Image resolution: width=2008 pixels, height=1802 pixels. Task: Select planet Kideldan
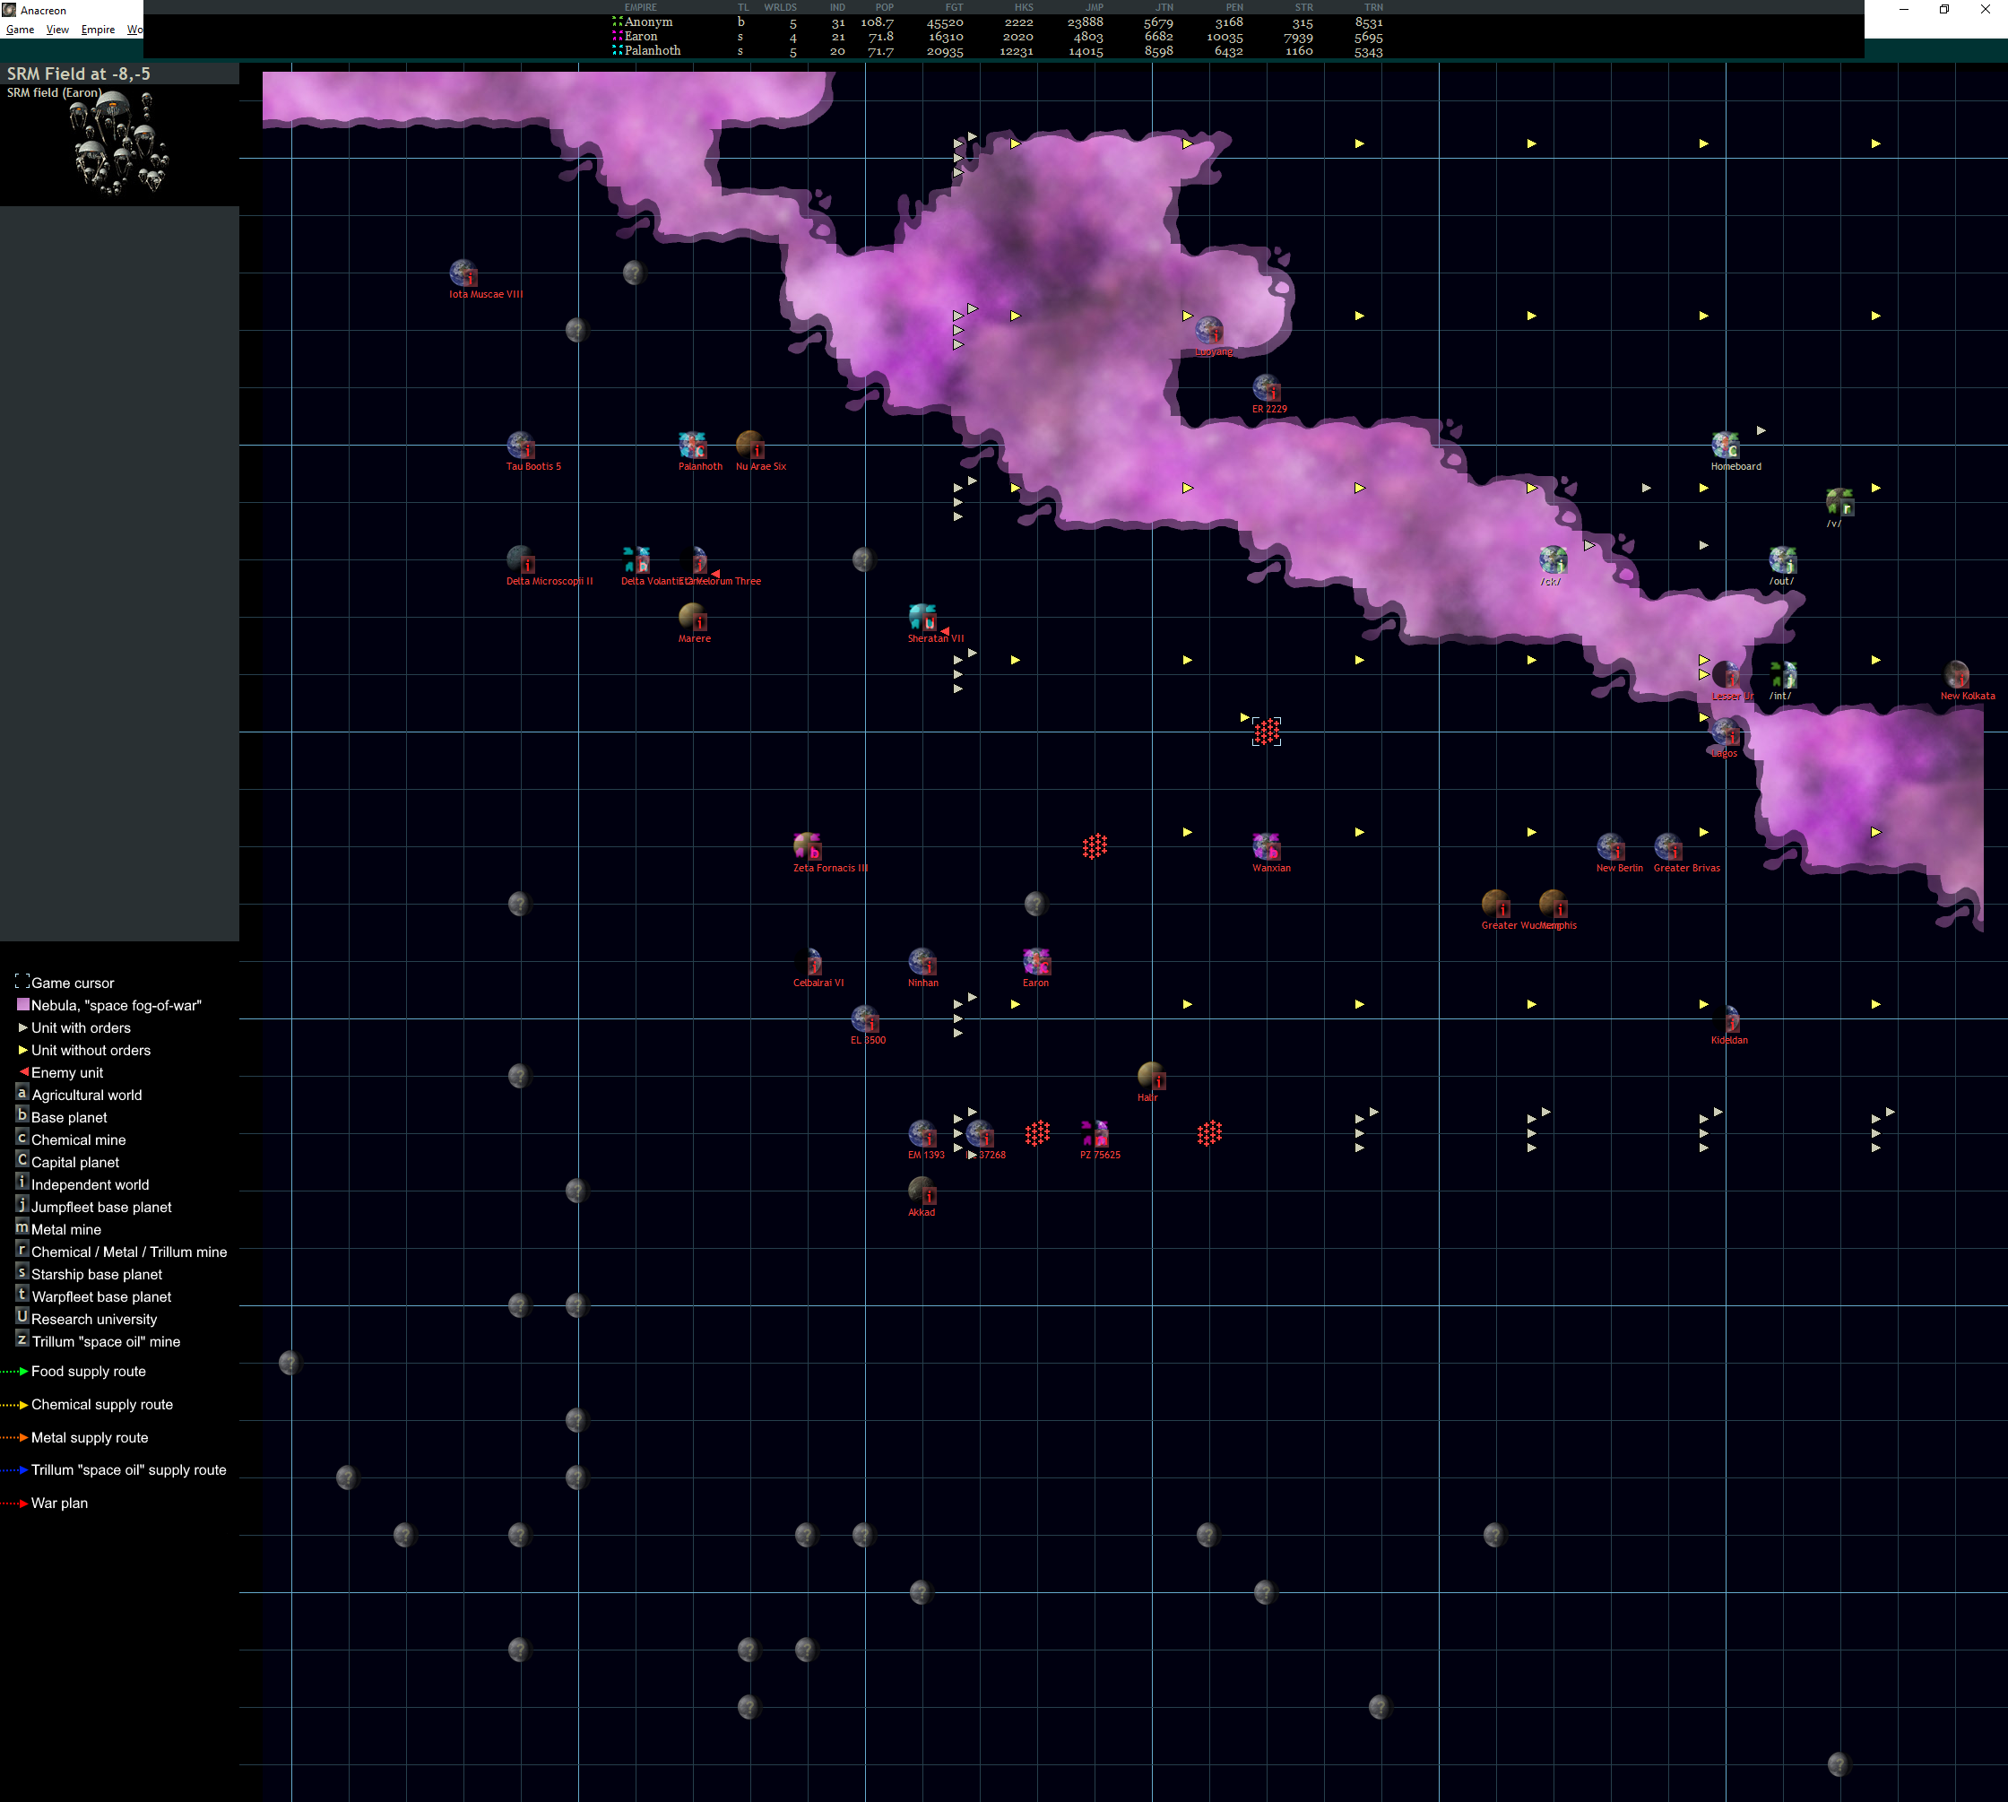tap(1726, 1020)
